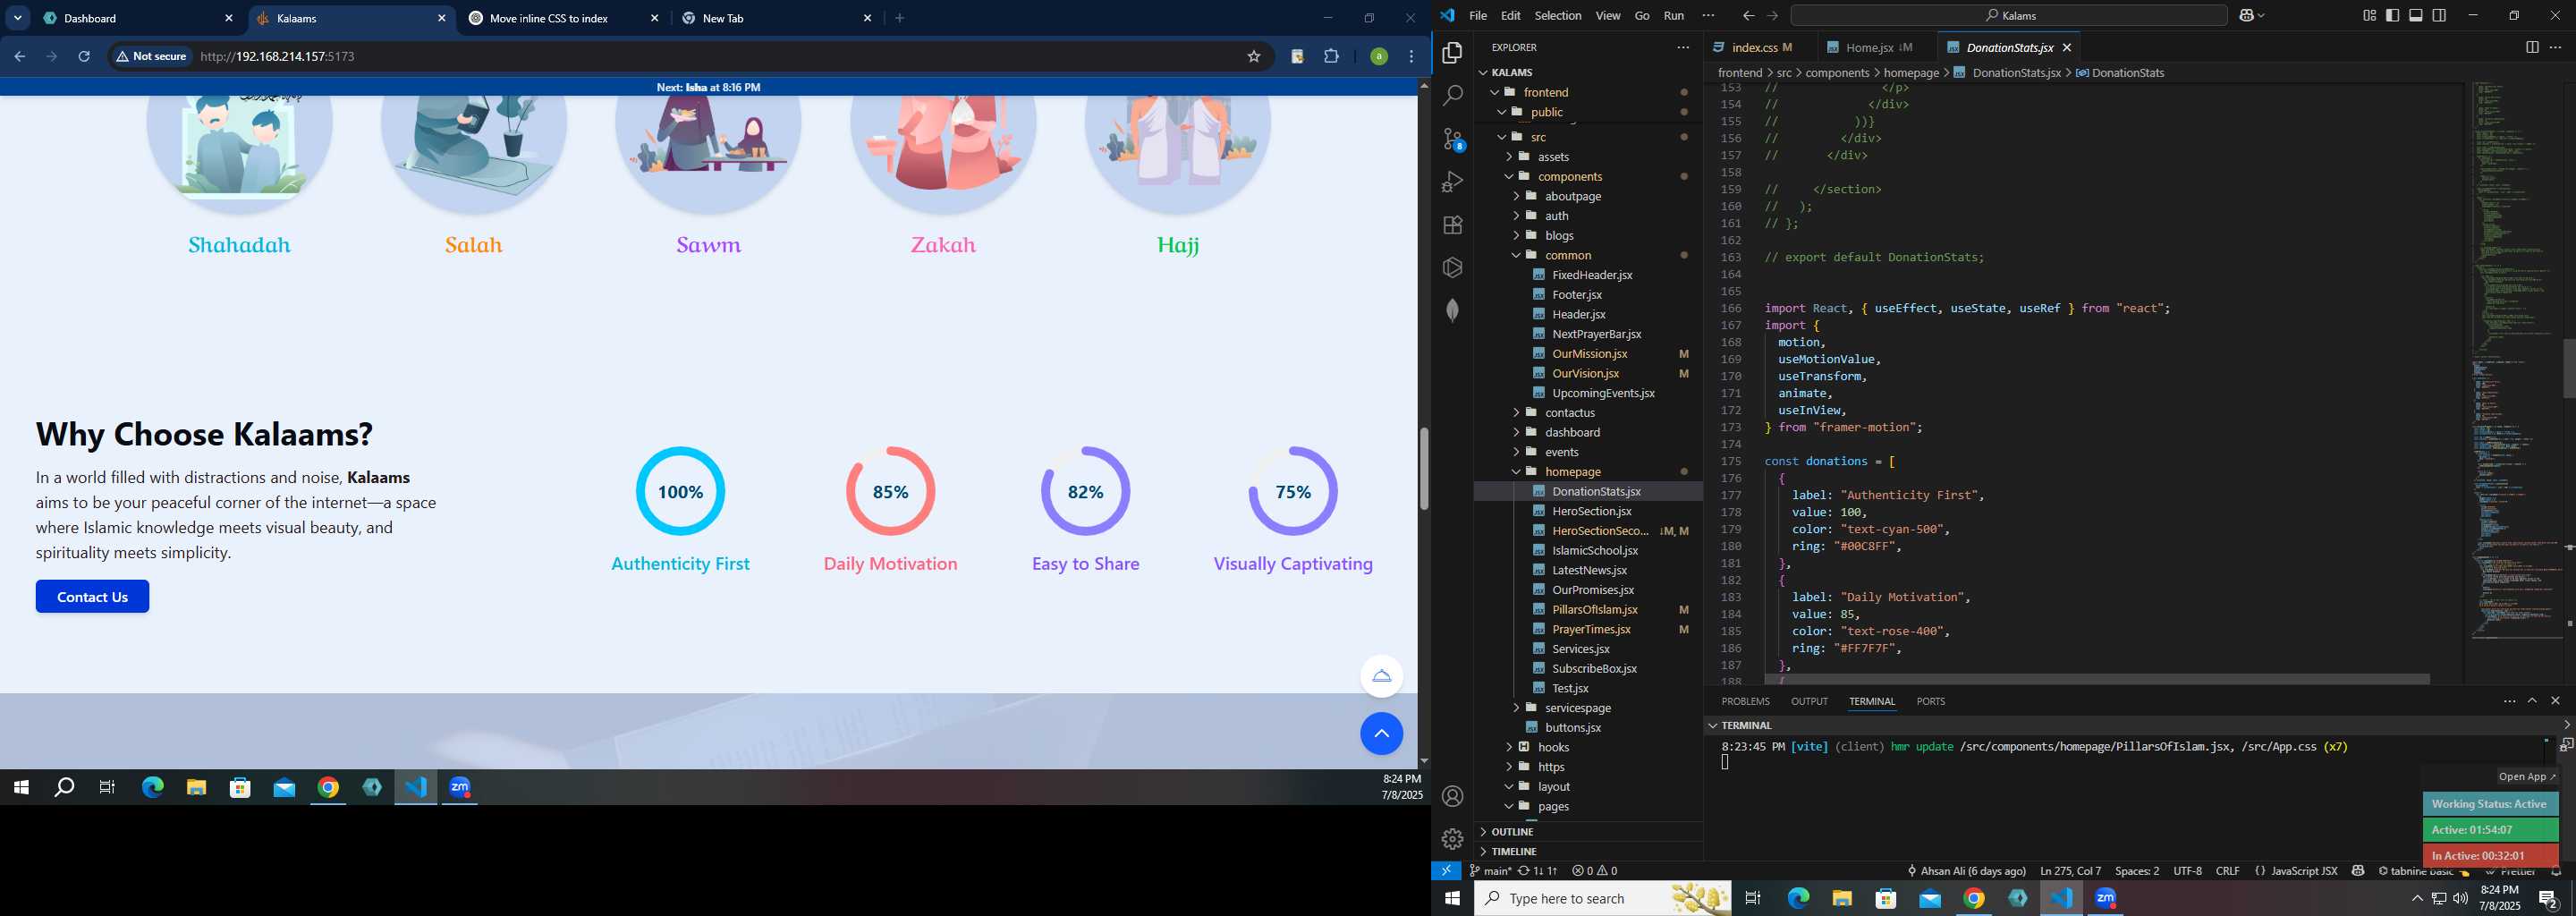Open the File menu in VS Code
Viewport: 2576px width, 916px height.
(1478, 15)
